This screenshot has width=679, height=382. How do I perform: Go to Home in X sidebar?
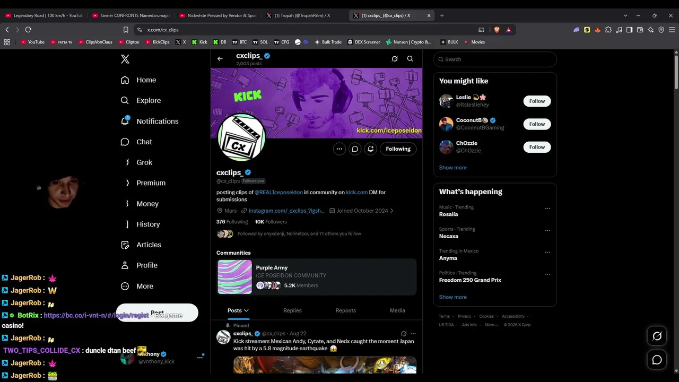138,80
